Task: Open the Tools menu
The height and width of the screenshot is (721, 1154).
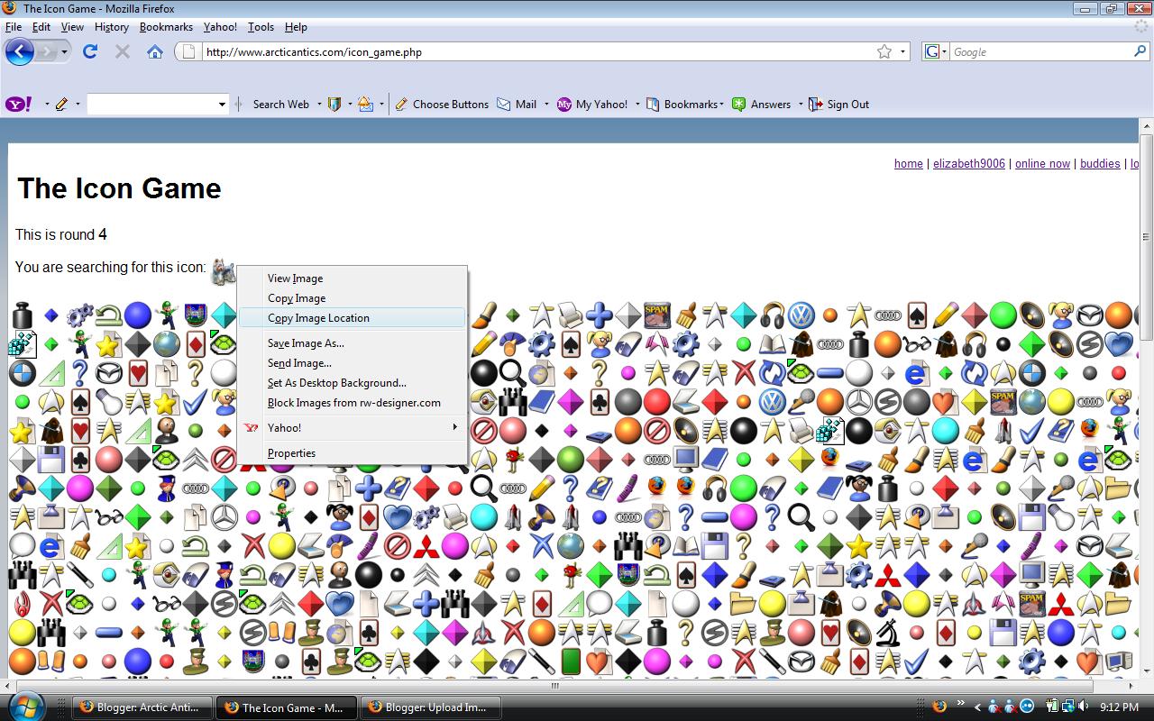Action: (x=261, y=27)
